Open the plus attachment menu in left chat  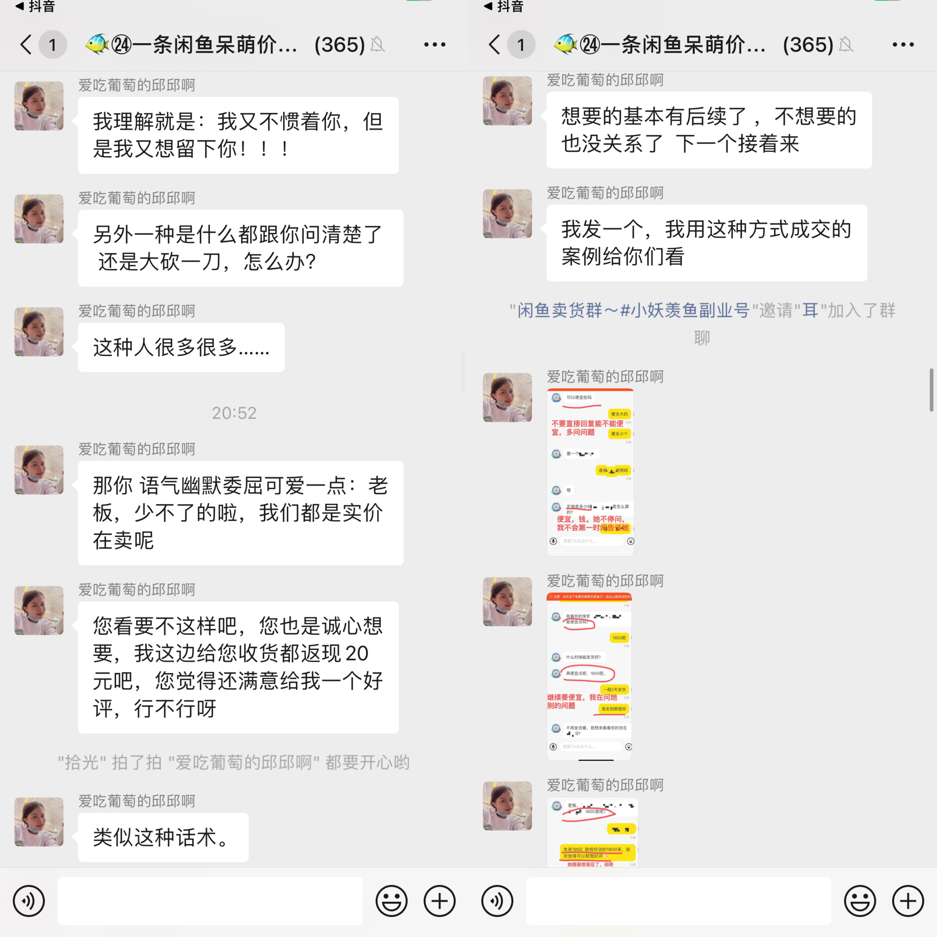coord(439,901)
